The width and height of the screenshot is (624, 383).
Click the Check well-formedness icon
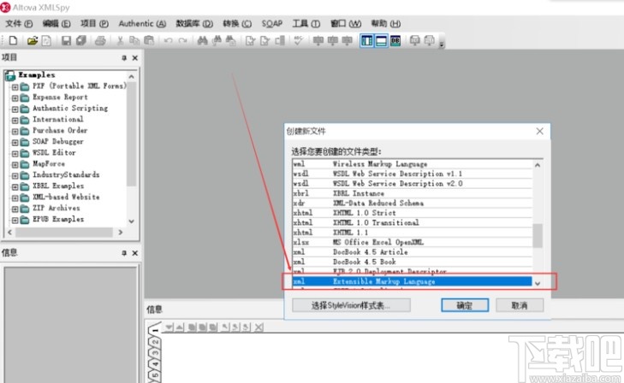coord(250,40)
